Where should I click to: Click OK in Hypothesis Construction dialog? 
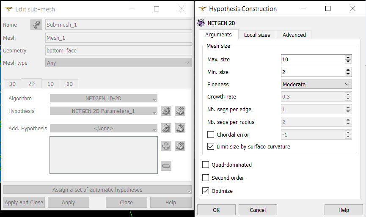[216, 210]
